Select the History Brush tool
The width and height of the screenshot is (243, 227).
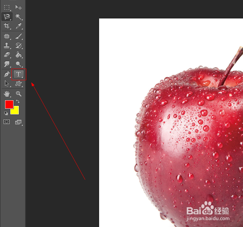click(18, 45)
